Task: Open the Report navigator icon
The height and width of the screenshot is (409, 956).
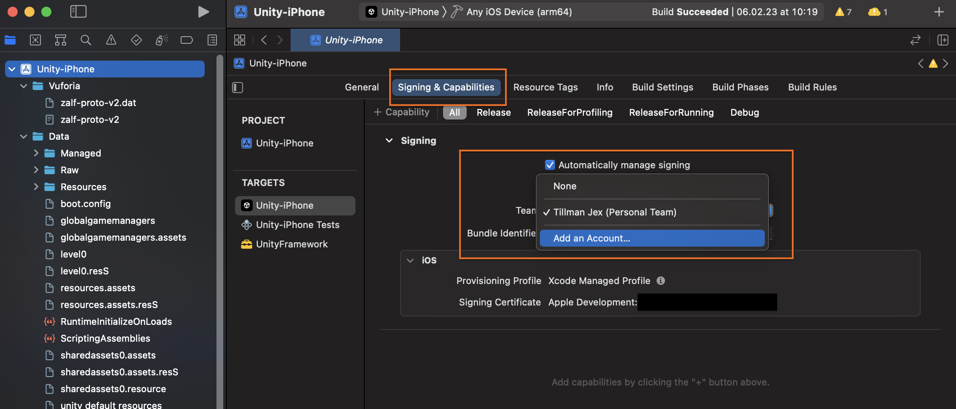Action: pos(212,40)
